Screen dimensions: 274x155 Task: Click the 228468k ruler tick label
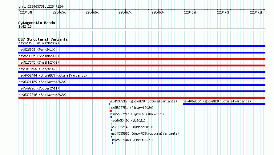point(158,12)
